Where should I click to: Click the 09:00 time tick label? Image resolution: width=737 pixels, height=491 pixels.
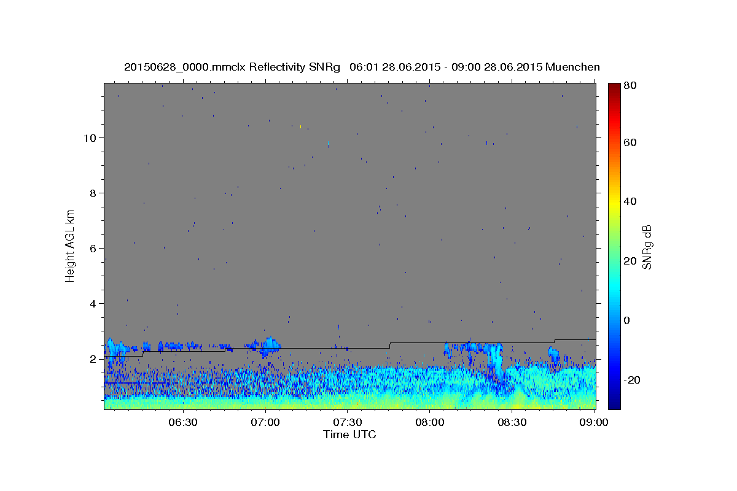tap(594, 422)
